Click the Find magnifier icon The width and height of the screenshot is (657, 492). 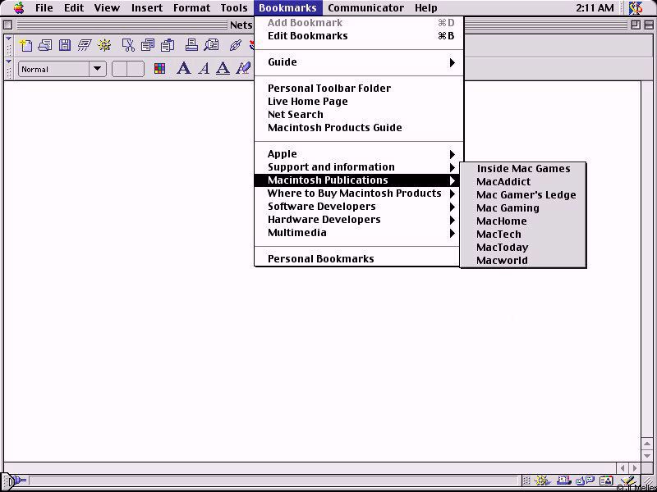click(x=211, y=45)
